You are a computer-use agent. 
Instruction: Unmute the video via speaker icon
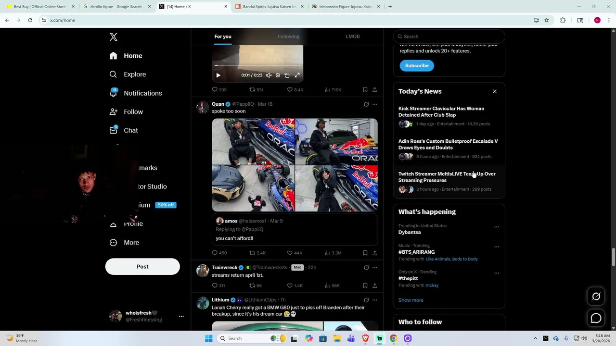coord(269,75)
